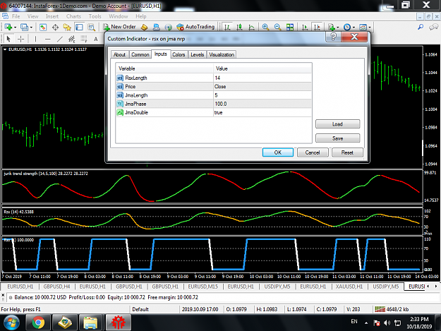
Task: Open the Profiles toolbar icon
Action: [x=24, y=28]
